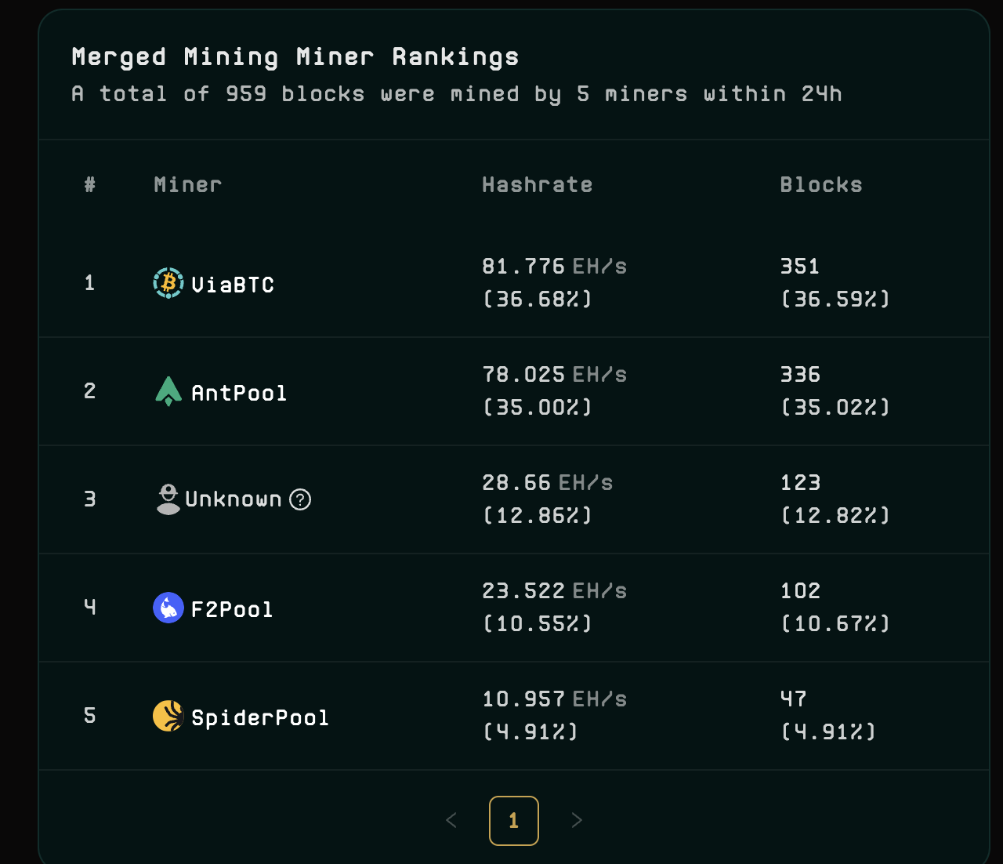Image resolution: width=1003 pixels, height=864 pixels.
Task: Sort by the Blocks column header
Action: [x=821, y=185]
